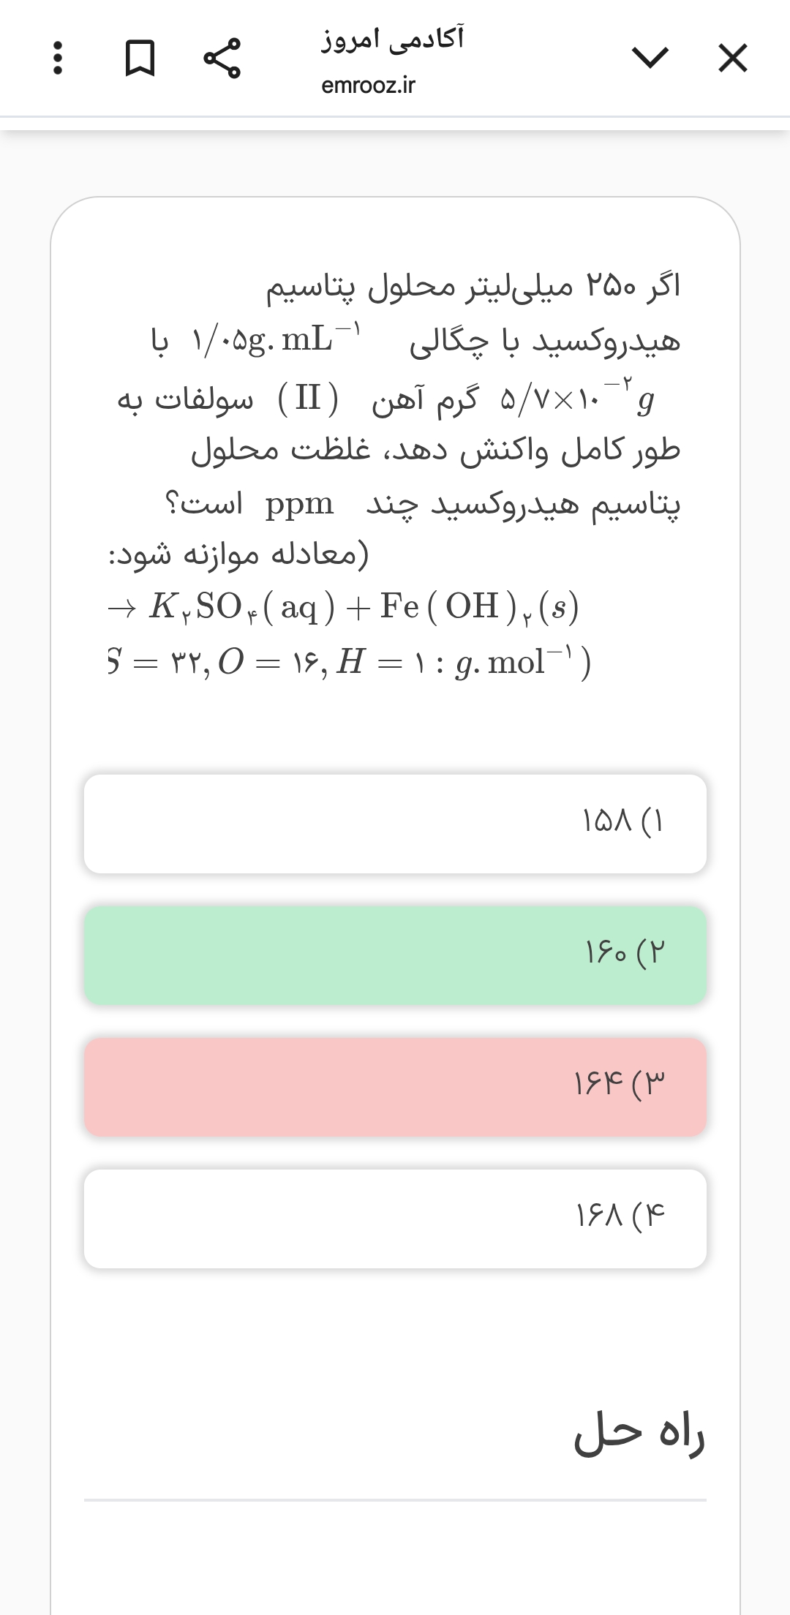This screenshot has width=790, height=1615.
Task: Tap the emrooz.ir site address
Action: click(x=368, y=86)
